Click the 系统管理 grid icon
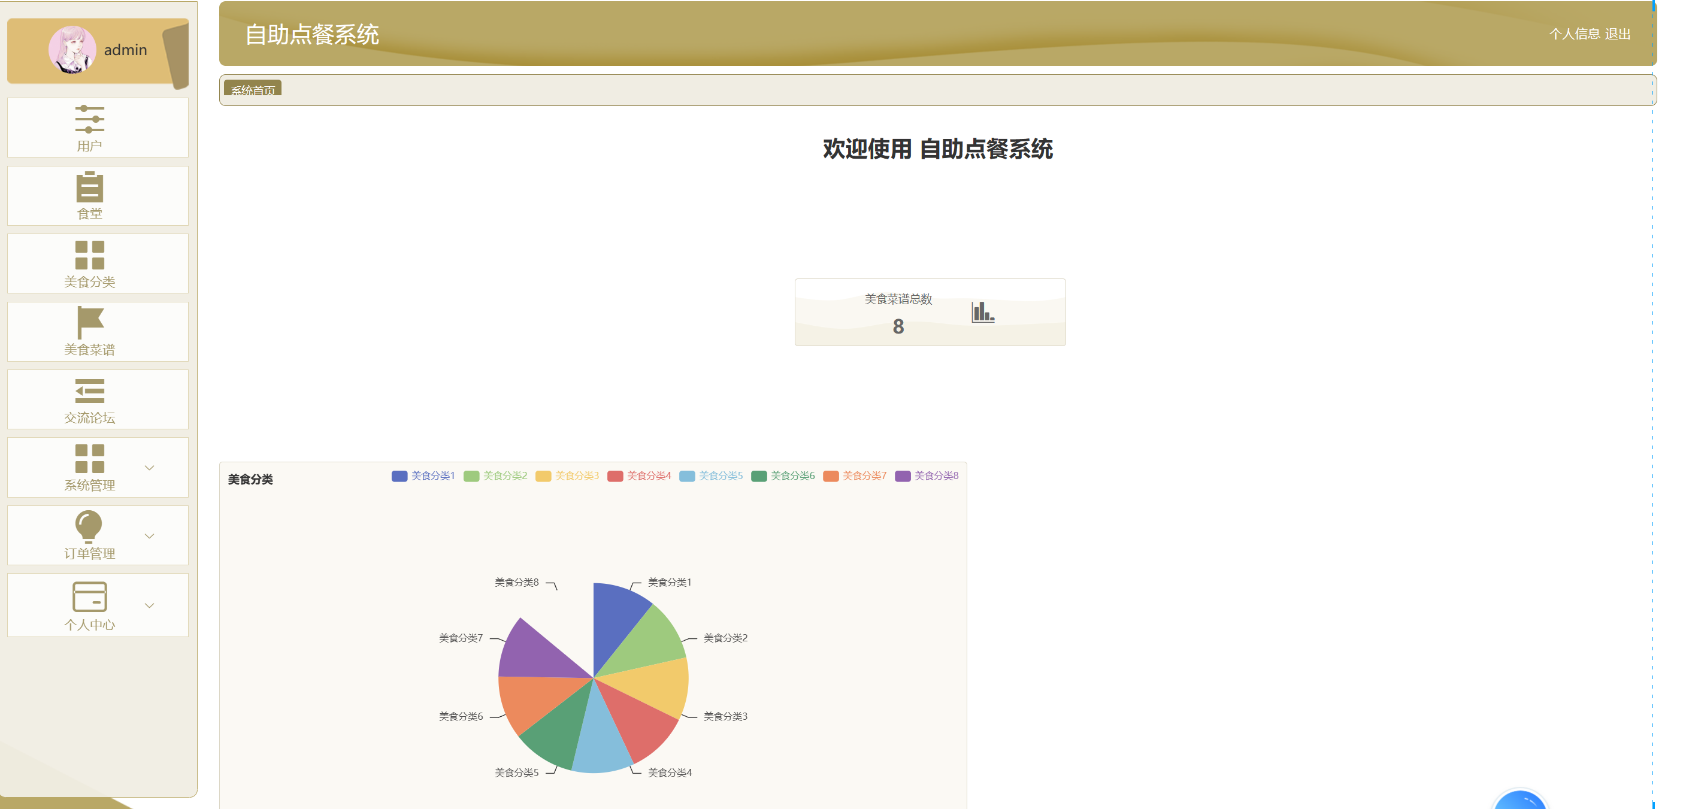1683x809 pixels. [x=89, y=459]
